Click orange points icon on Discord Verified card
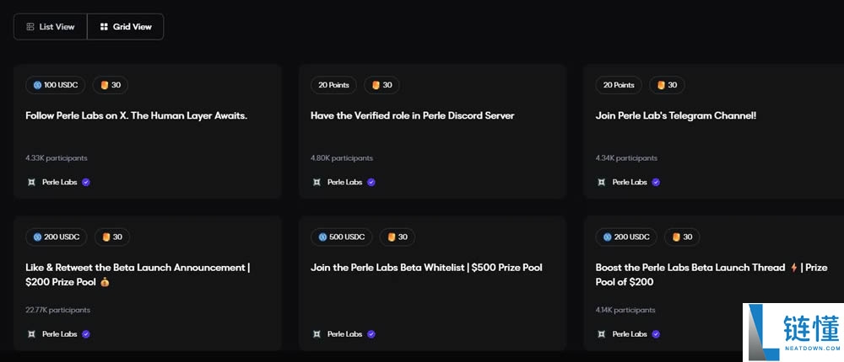The image size is (844, 362). click(376, 85)
